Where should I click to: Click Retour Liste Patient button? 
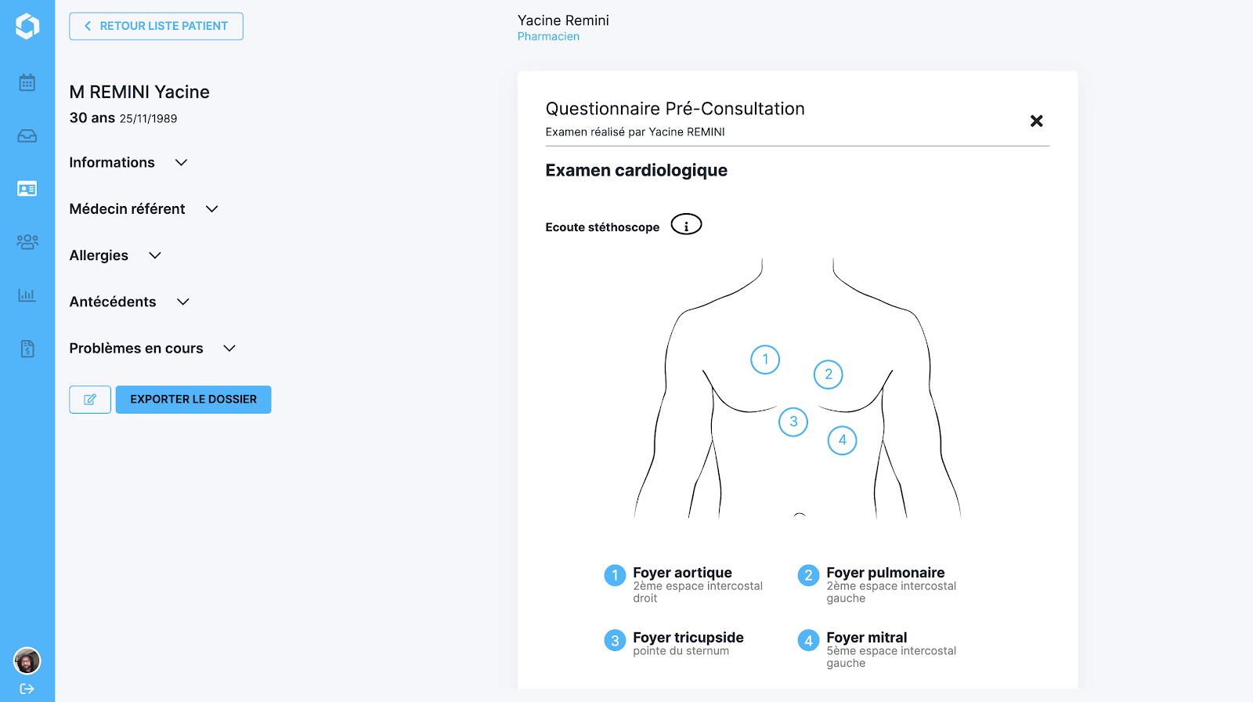(156, 27)
